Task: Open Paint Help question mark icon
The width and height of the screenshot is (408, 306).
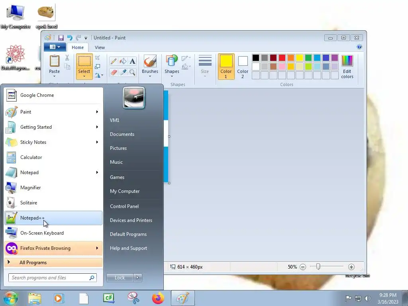Action: pos(359,47)
